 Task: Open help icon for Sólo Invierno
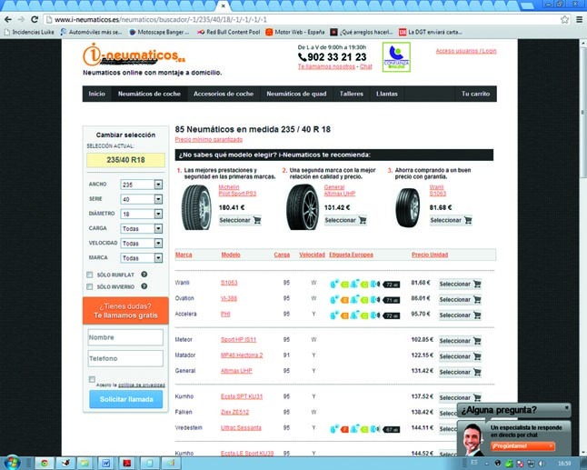pyautogui.click(x=144, y=286)
